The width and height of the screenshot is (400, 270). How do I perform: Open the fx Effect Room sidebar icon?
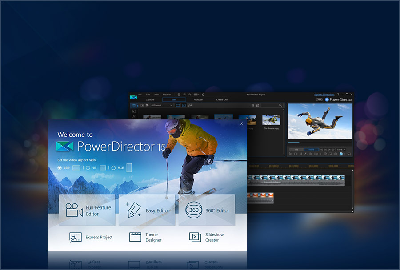[x=134, y=116]
